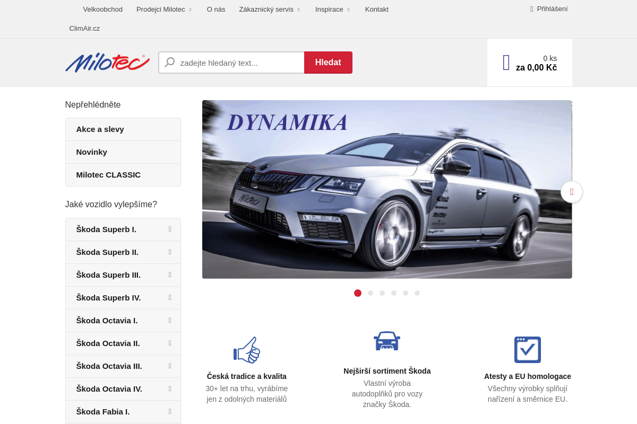This screenshot has width=637, height=424.
Task: Click the Milotec logo
Action: tap(107, 62)
